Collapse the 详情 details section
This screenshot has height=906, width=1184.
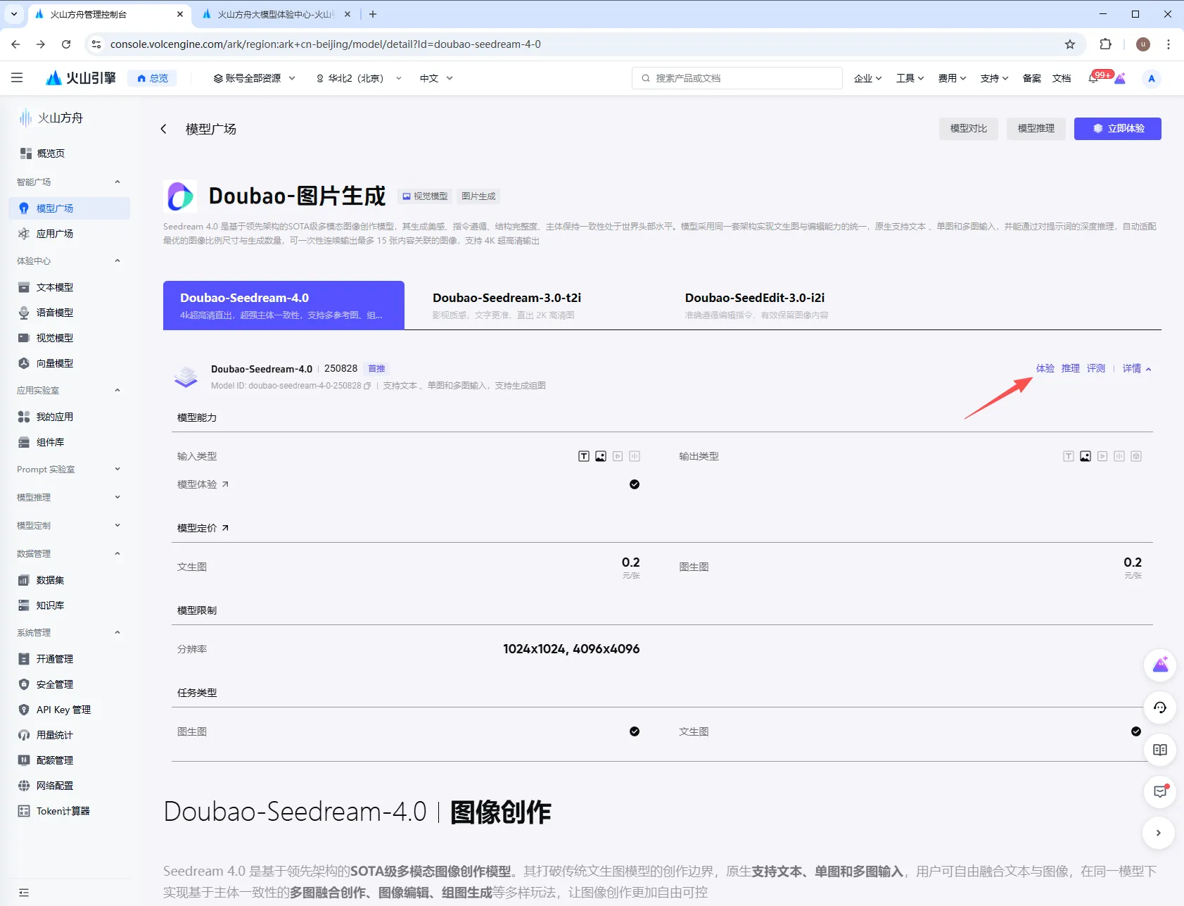(x=1136, y=369)
